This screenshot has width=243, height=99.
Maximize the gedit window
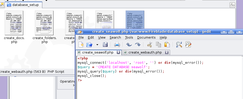231,32
